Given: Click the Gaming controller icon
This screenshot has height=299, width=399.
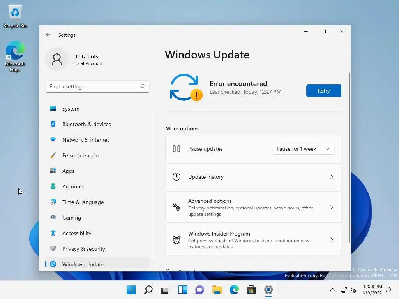Looking at the screenshot, I should point(53,217).
